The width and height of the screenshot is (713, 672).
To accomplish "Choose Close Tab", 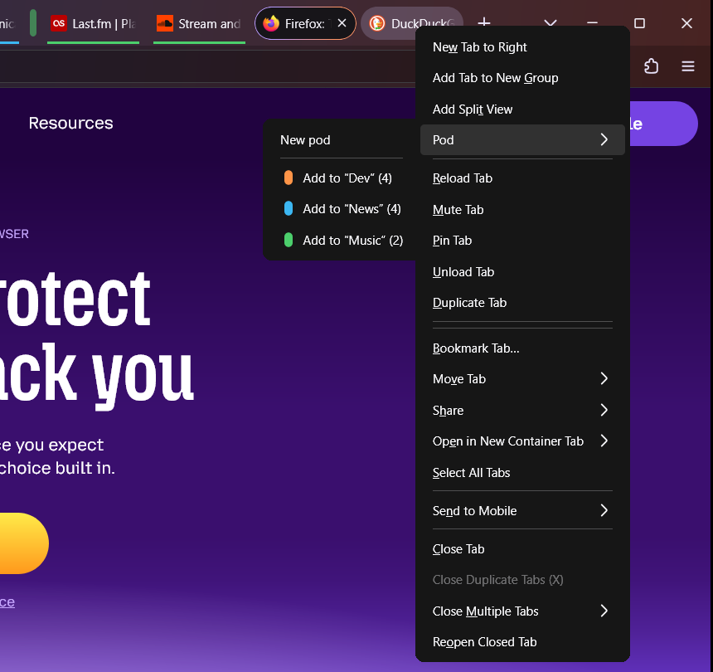I will tap(522, 549).
